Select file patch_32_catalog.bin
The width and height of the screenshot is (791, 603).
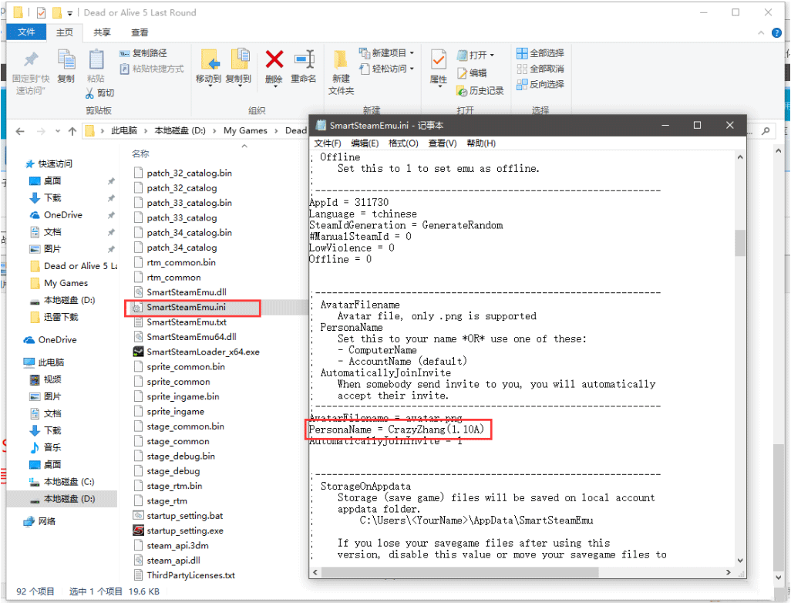pyautogui.click(x=183, y=173)
